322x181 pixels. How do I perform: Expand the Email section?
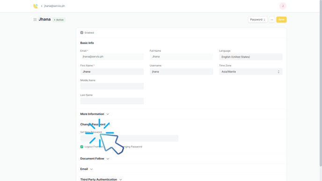(x=87, y=169)
